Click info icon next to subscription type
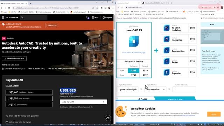The image size is (224, 126). [141, 90]
